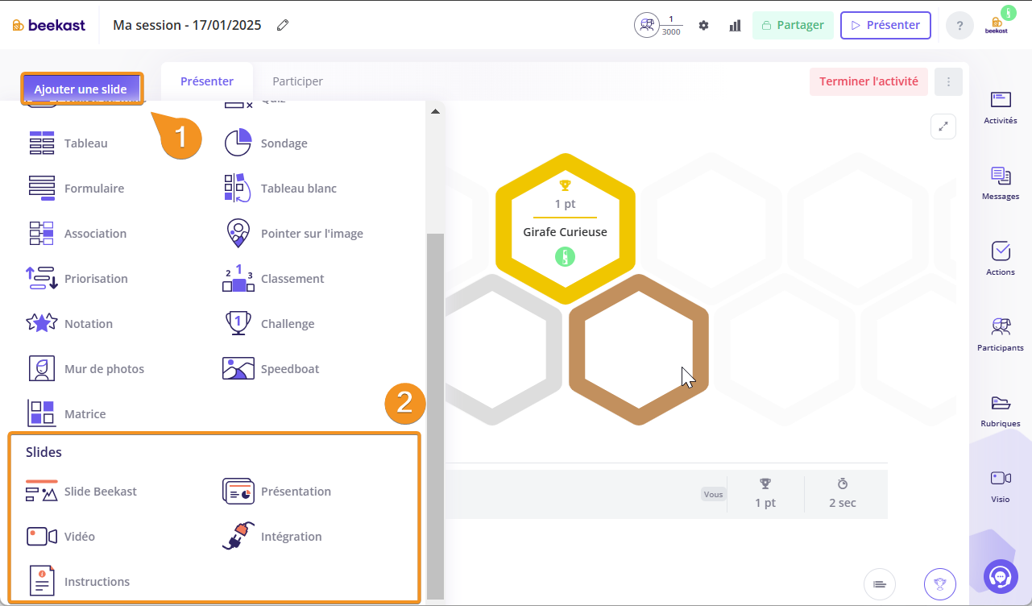Screen dimensions: 1032x606
Task: Select Pointer sur l'image icon
Action: pos(238,233)
